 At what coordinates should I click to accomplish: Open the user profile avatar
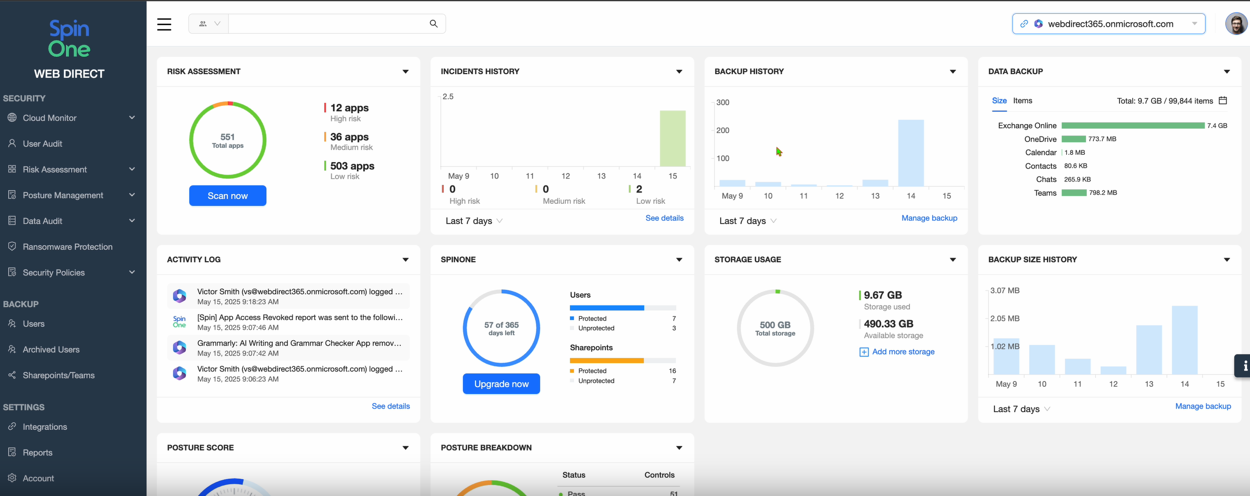pyautogui.click(x=1236, y=24)
